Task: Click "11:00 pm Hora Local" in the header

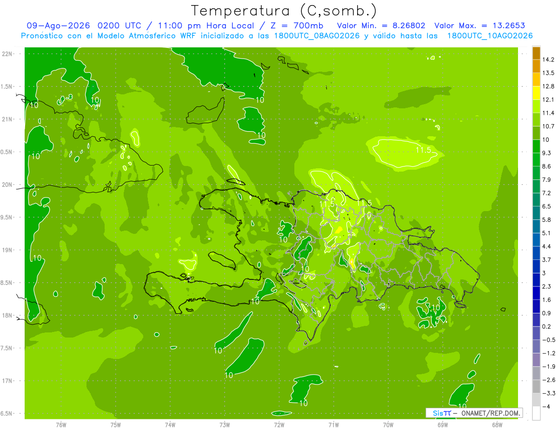Action: click(210, 26)
